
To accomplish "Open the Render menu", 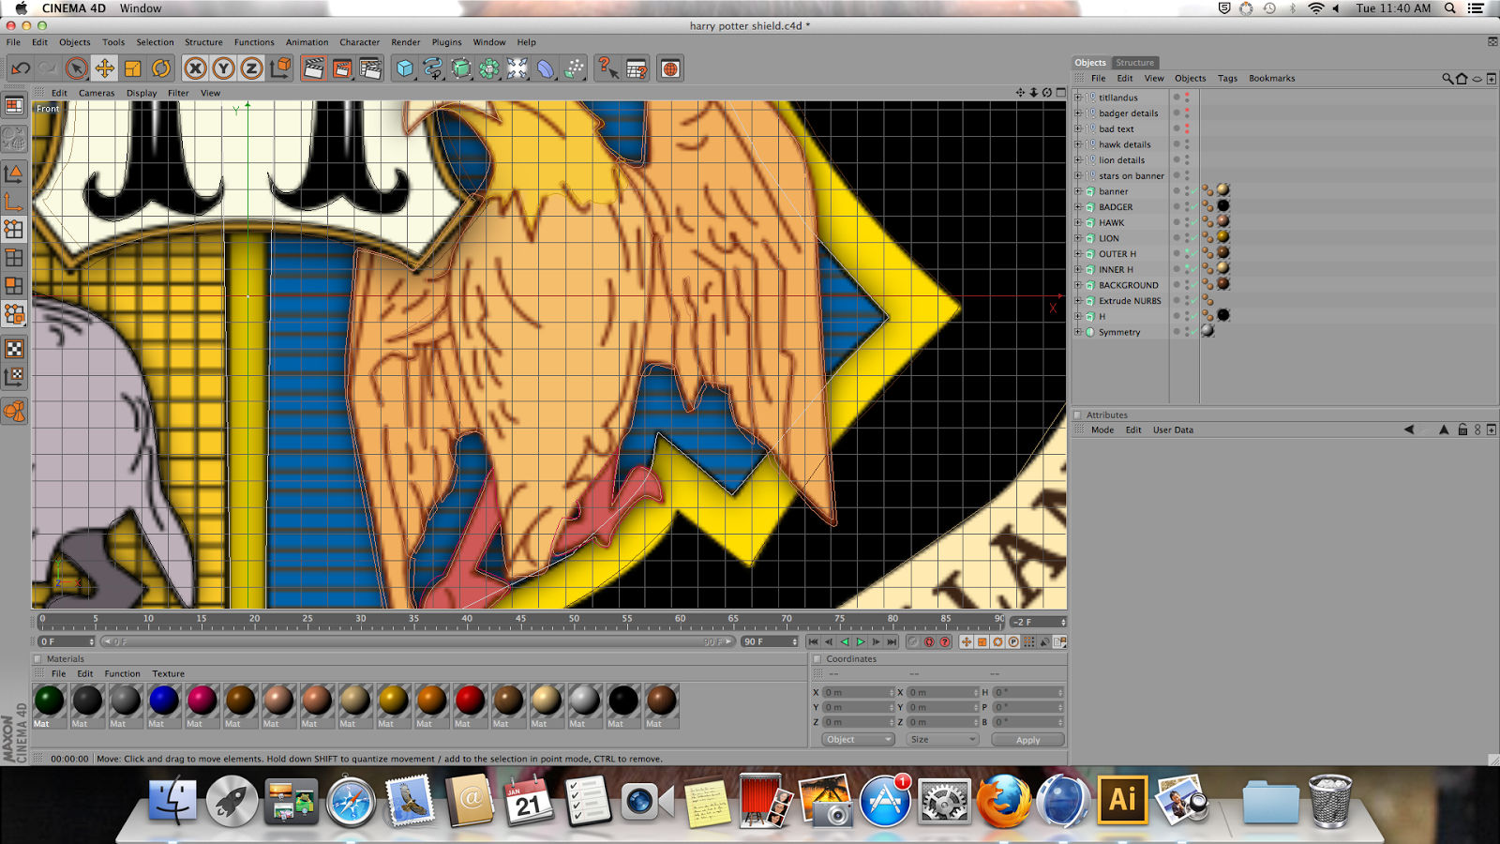I will [406, 42].
